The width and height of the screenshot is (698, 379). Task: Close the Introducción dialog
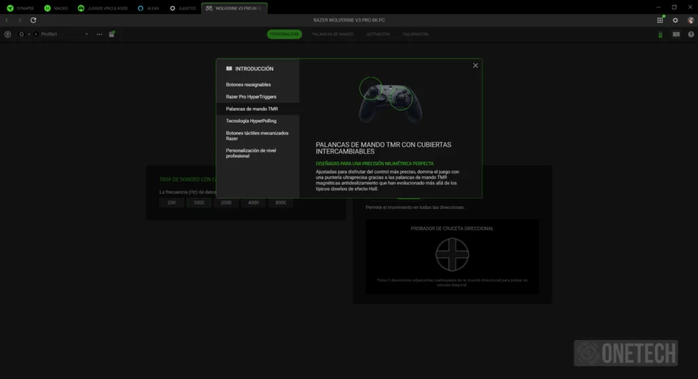click(475, 65)
